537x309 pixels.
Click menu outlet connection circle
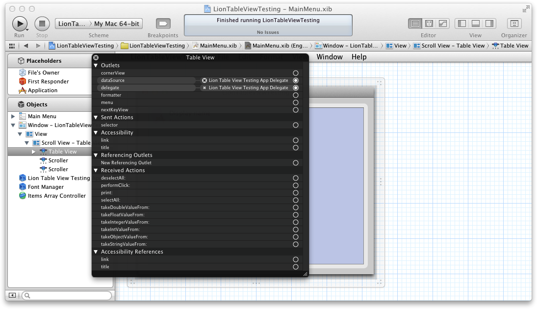tap(296, 103)
